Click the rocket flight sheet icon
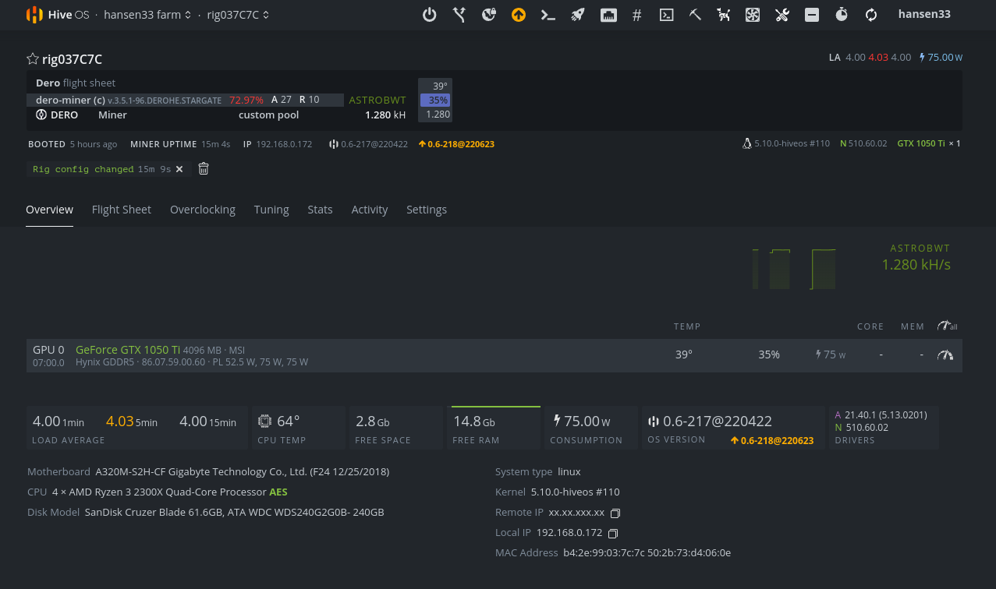This screenshot has width=996, height=589. (578, 15)
